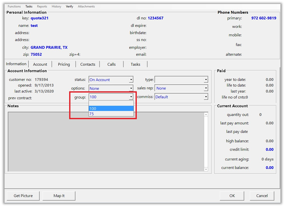Click inside the Notes text area
The image size is (285, 207).
point(105,142)
